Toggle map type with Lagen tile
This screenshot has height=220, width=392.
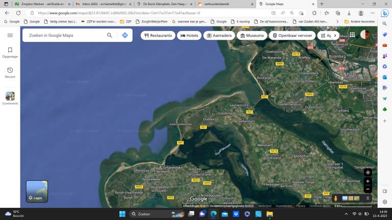37,191
